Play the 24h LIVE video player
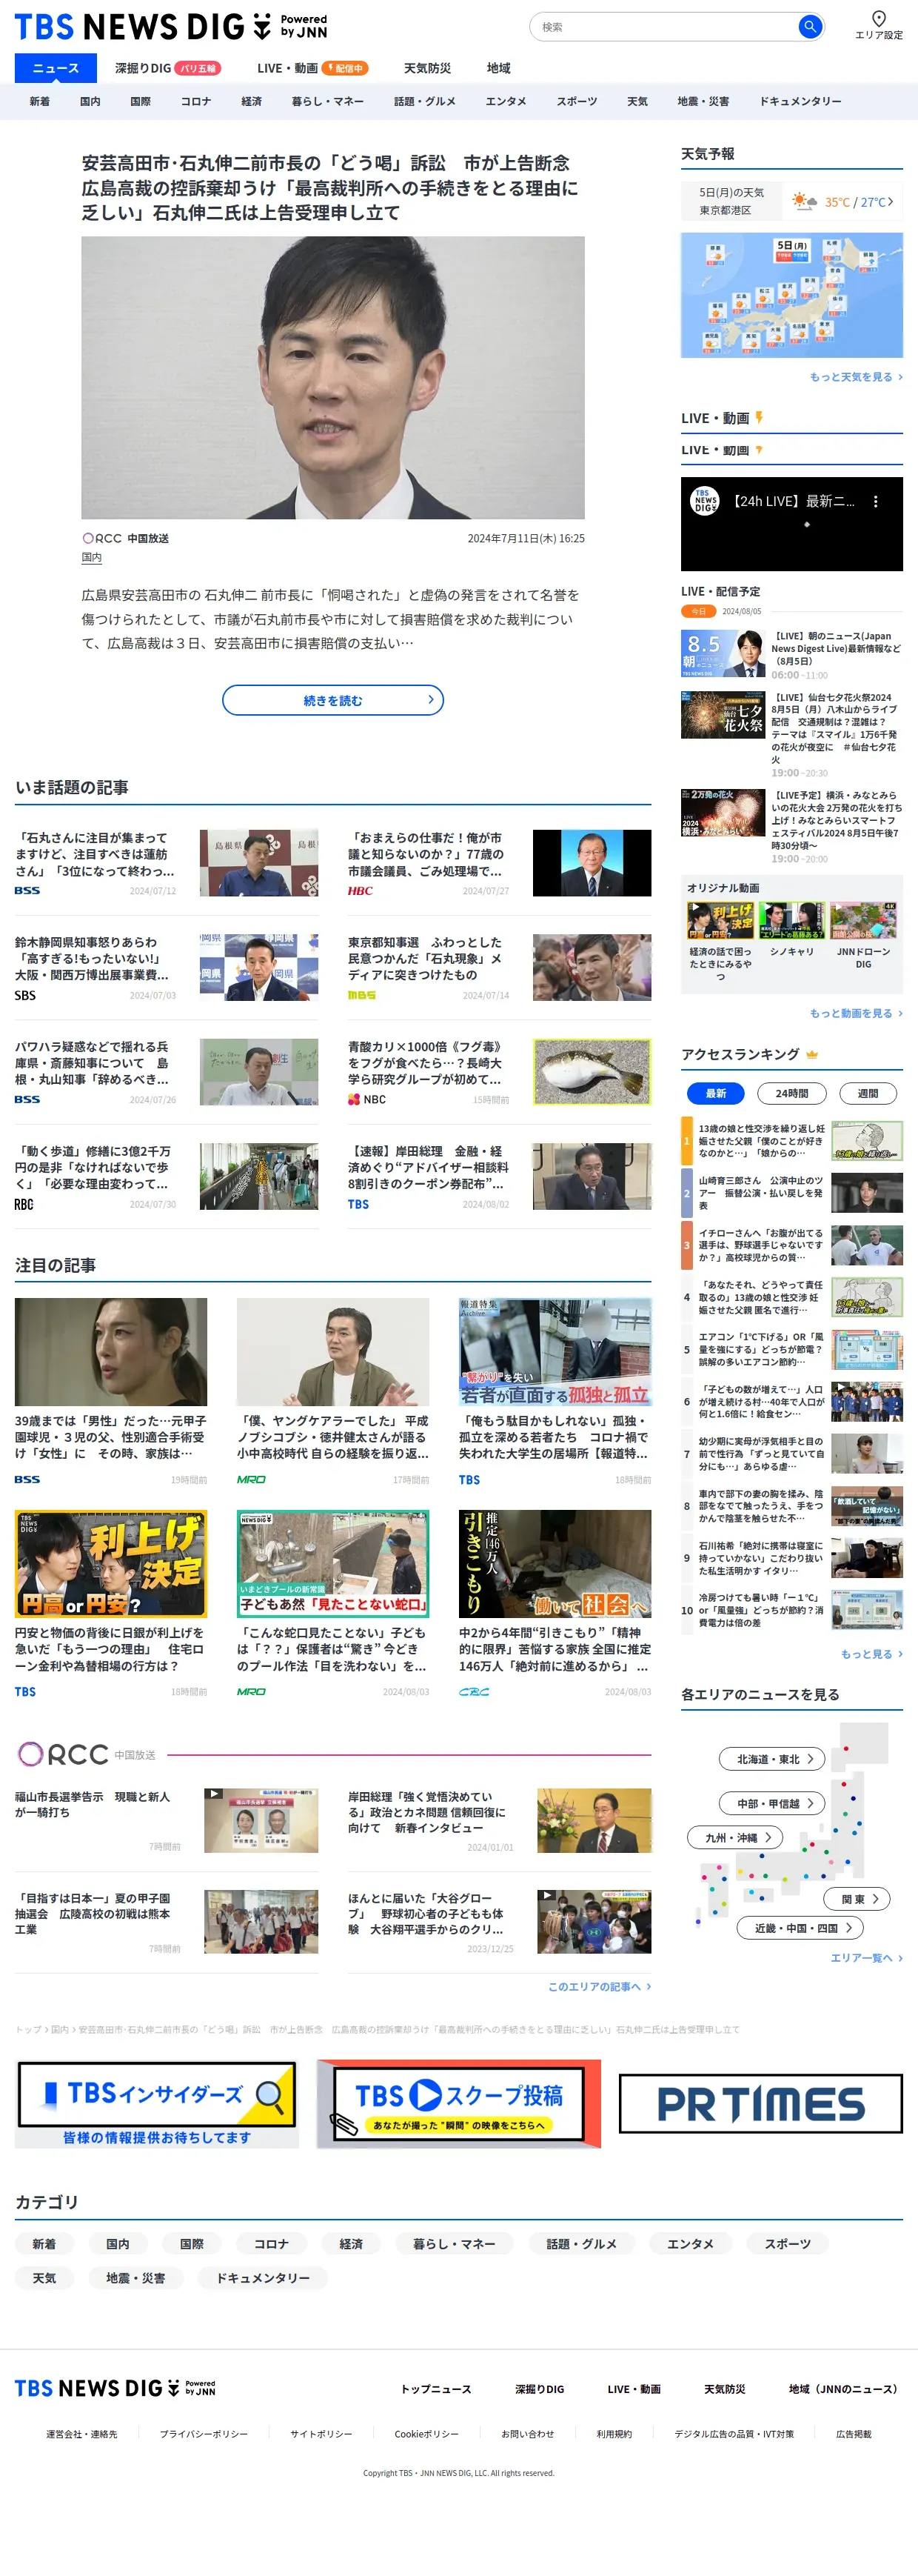Screen dimensions: 918x2576 coord(791,524)
